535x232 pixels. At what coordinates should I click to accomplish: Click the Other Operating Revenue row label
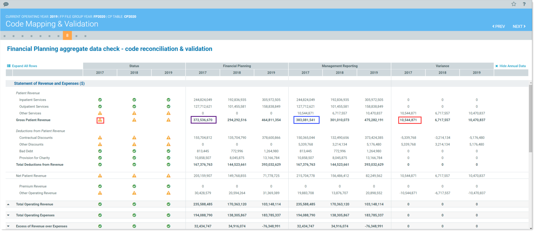[38, 193]
